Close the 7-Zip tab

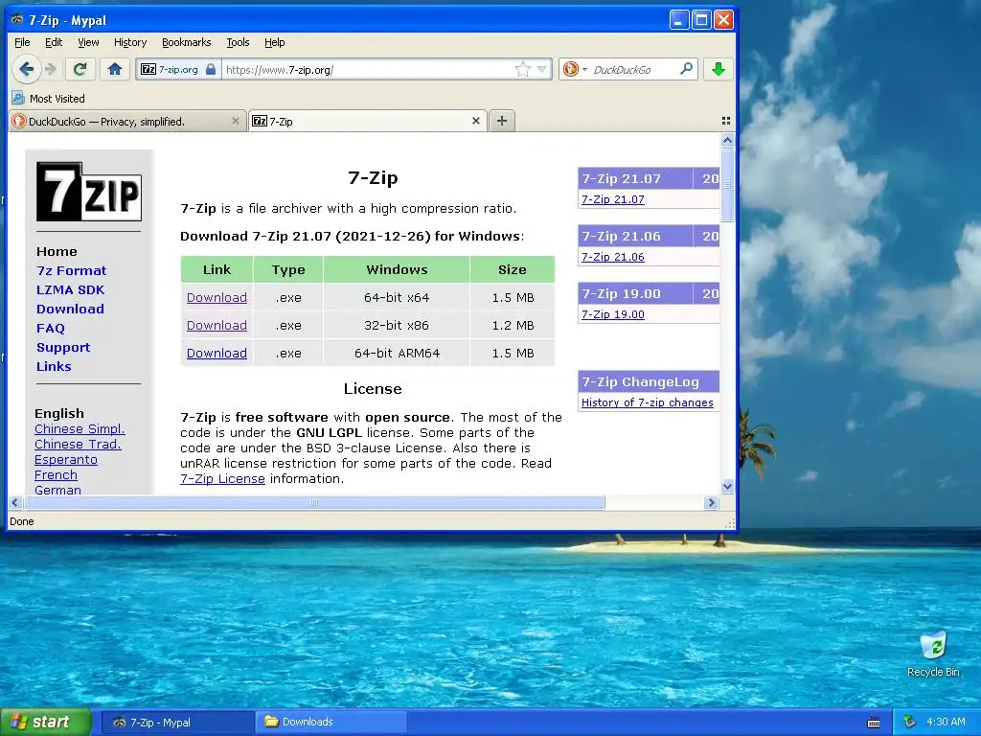(475, 121)
